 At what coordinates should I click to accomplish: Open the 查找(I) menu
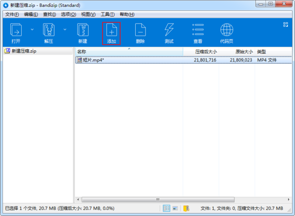coord(50,14)
